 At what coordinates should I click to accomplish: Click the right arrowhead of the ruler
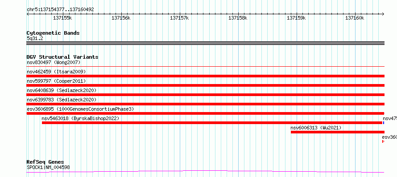383,14
